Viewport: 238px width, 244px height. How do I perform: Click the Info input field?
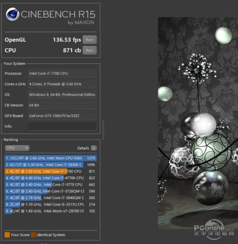coord(62,126)
